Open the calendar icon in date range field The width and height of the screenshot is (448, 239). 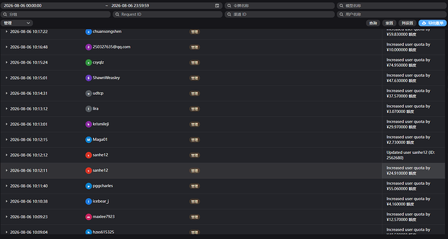pos(217,6)
